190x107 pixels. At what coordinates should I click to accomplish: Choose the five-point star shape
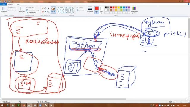[x=63, y=12]
